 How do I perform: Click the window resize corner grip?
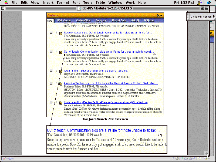(206, 153)
